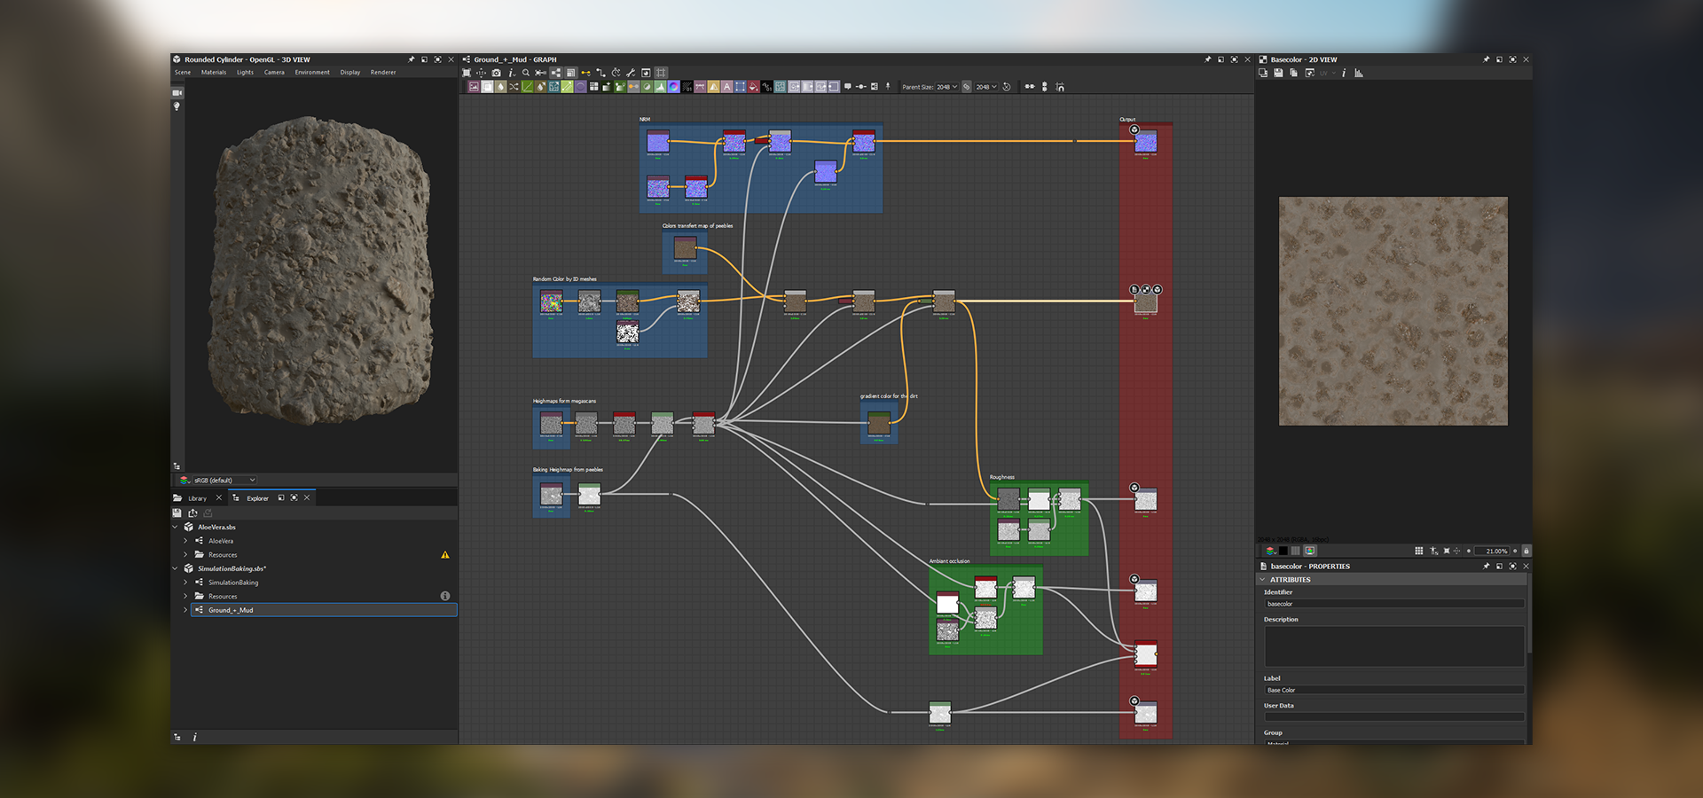Open the first Parent Size 2048 dropdown
This screenshot has width=1703, height=798.
point(947,87)
